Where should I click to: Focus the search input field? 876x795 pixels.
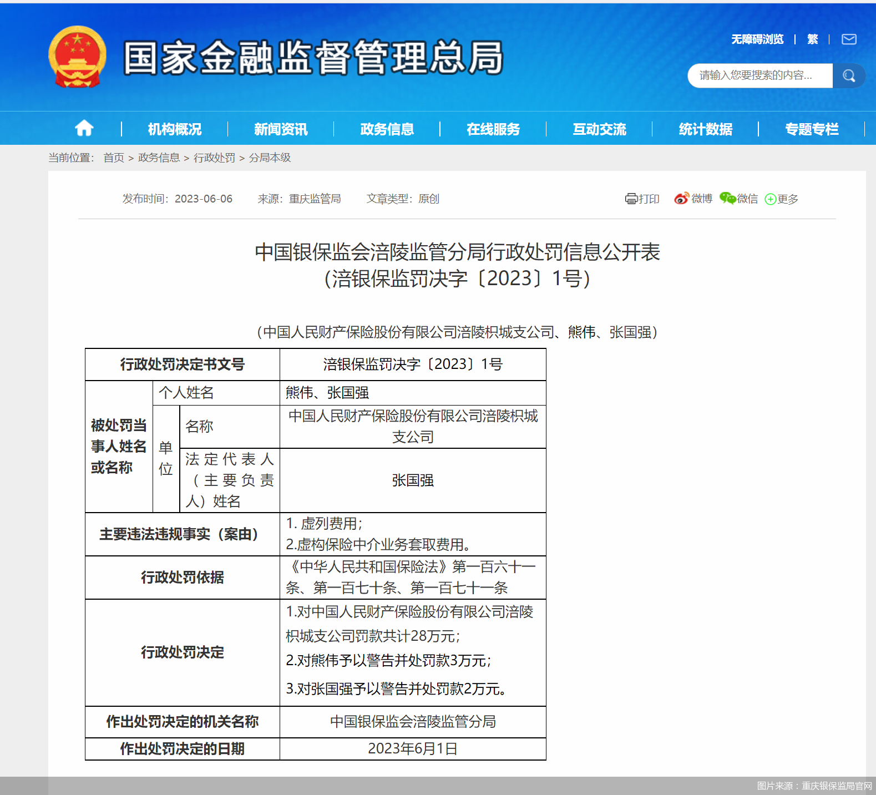pos(760,75)
